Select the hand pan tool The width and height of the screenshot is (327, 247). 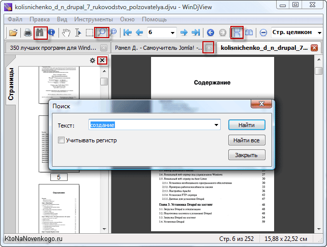[x=66, y=33]
